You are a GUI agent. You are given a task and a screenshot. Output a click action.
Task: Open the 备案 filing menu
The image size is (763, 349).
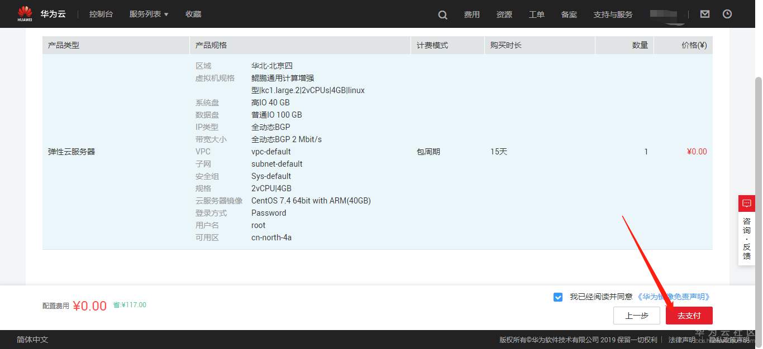point(569,14)
